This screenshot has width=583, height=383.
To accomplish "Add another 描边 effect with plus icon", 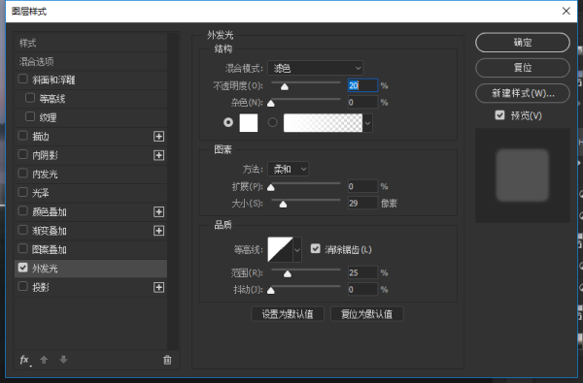I will [x=158, y=136].
